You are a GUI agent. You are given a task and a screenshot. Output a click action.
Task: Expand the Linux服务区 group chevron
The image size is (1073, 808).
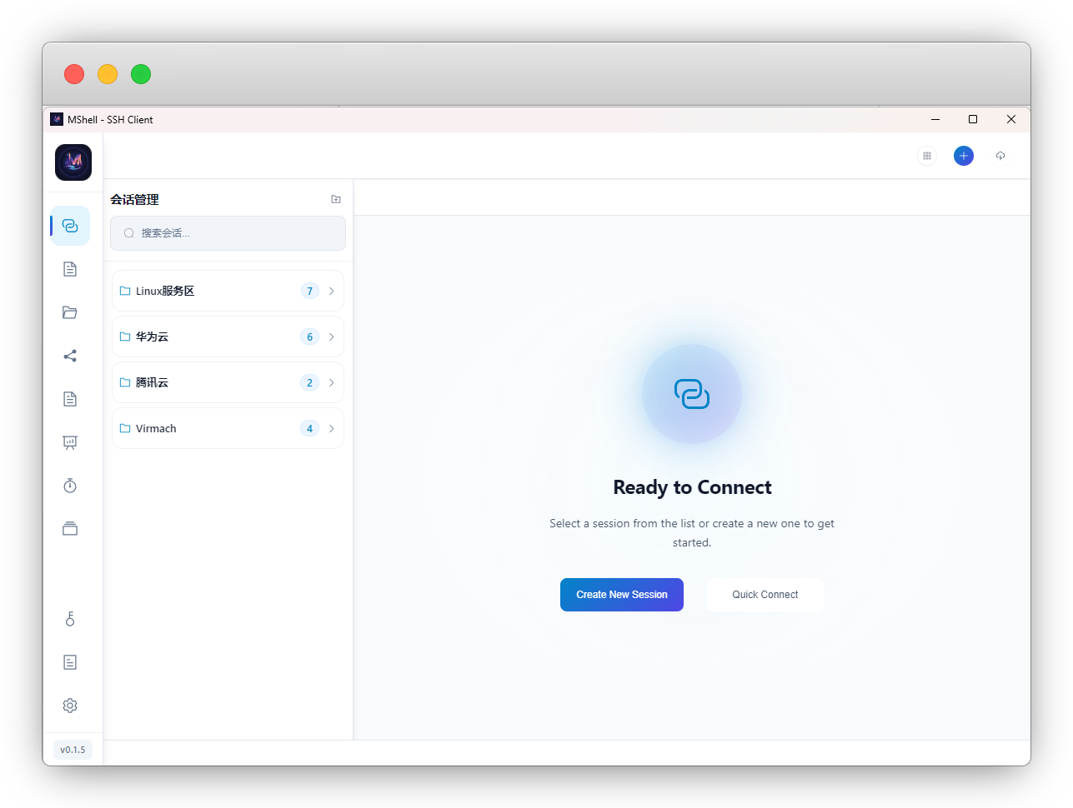(332, 291)
